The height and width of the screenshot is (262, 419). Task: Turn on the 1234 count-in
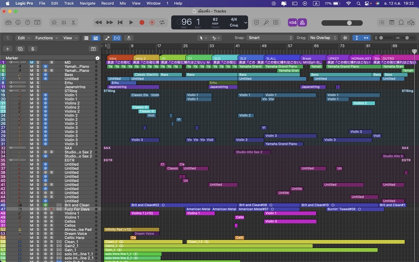pyautogui.click(x=292, y=22)
